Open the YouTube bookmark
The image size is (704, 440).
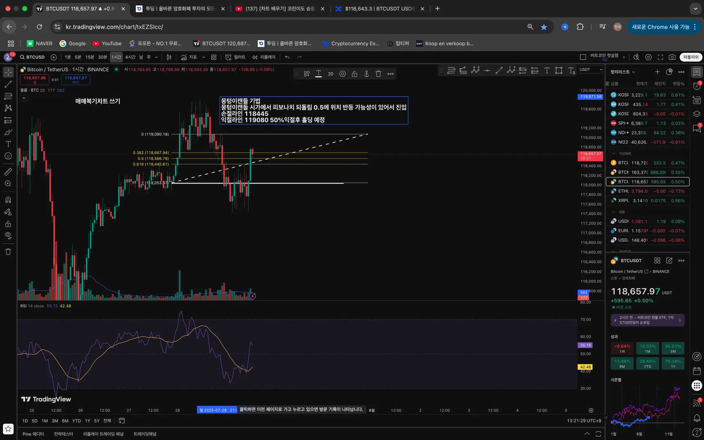(107, 44)
